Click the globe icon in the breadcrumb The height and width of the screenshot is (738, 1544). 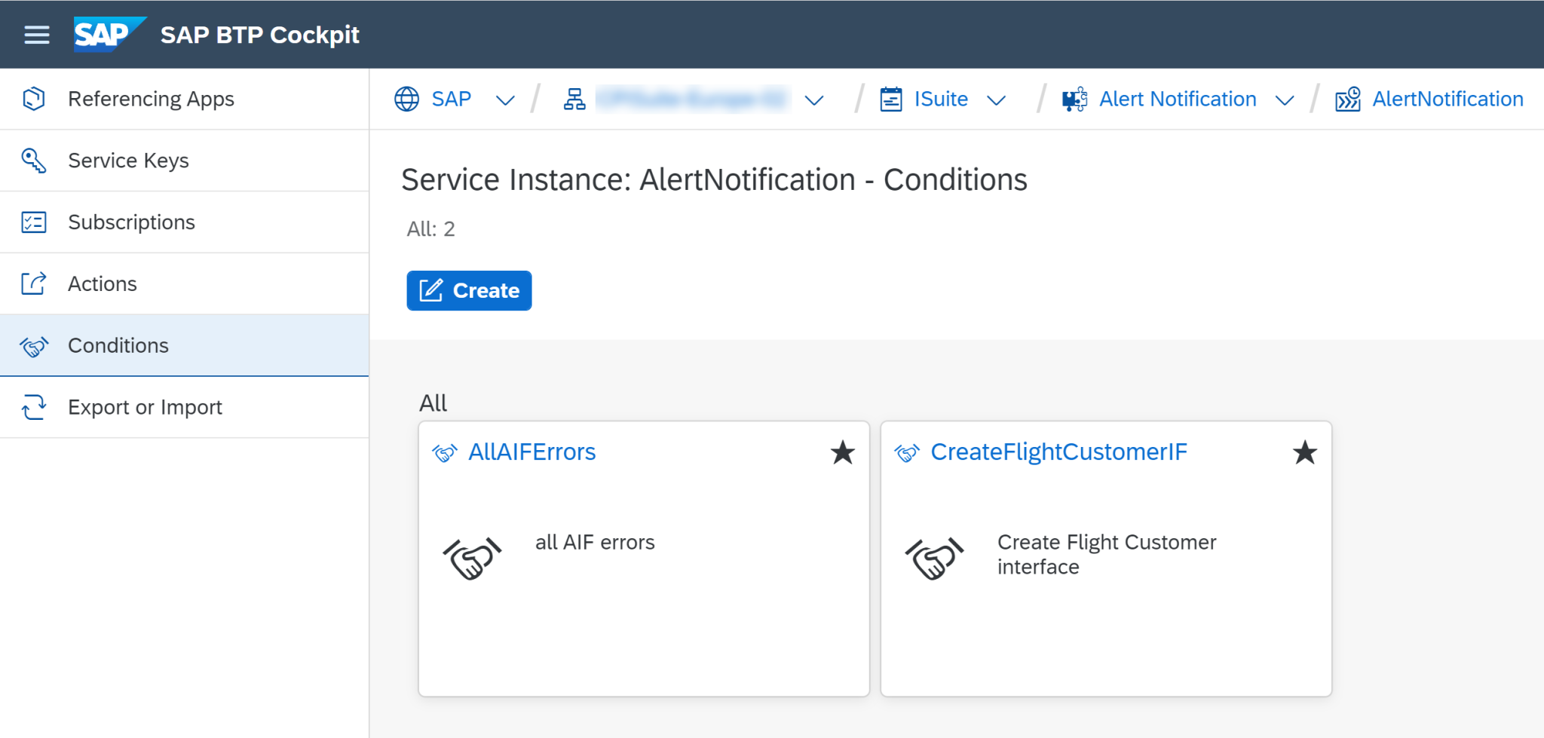[x=406, y=99]
